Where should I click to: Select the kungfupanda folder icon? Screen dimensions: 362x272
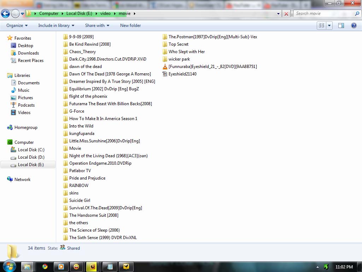click(65, 134)
